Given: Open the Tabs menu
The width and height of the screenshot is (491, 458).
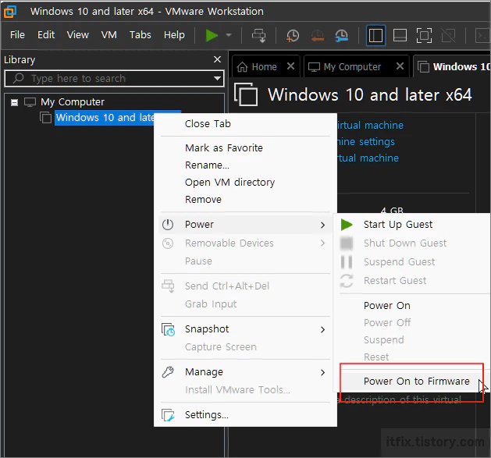Looking at the screenshot, I should [141, 35].
